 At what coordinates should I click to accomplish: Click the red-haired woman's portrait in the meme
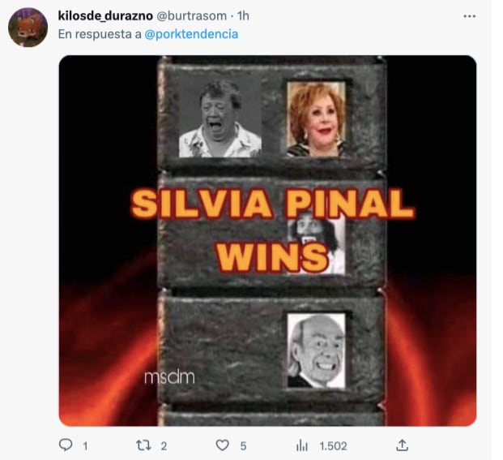coord(316,119)
